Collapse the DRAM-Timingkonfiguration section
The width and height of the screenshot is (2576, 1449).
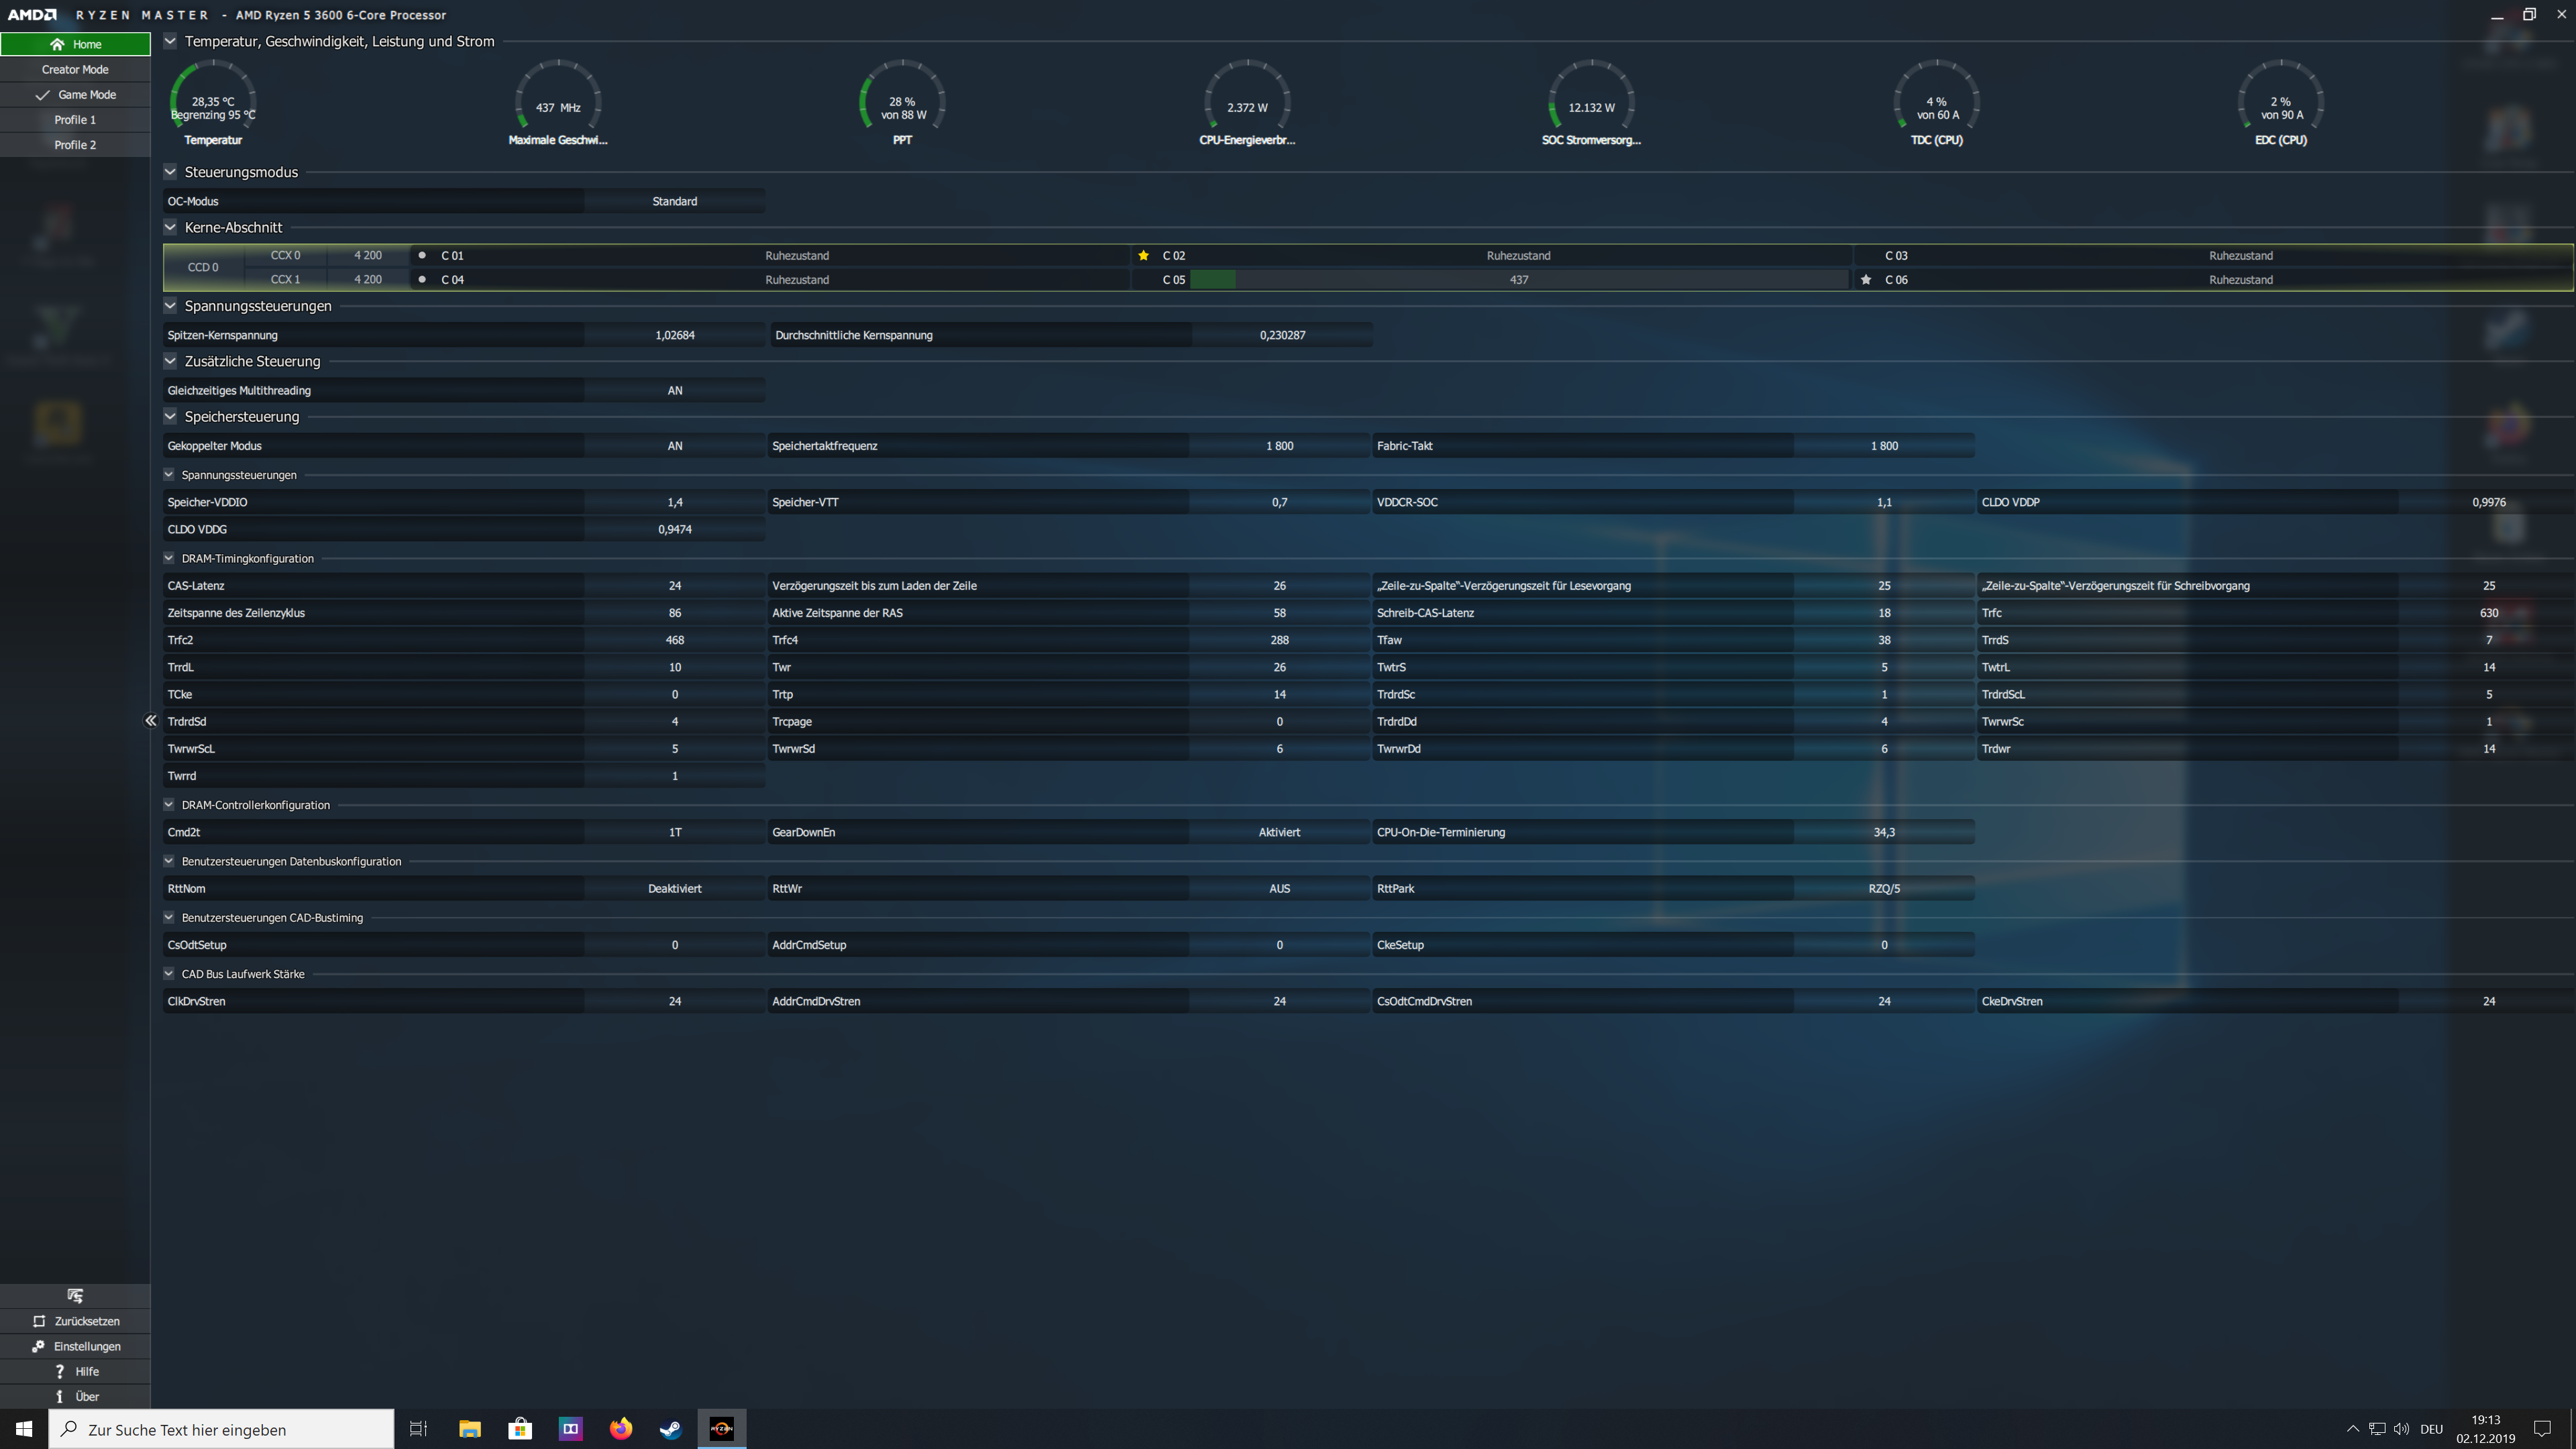click(x=169, y=558)
